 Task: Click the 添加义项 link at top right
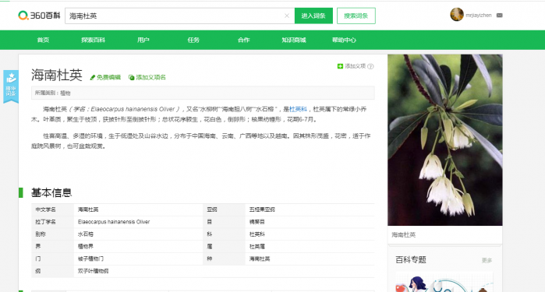[x=356, y=66]
